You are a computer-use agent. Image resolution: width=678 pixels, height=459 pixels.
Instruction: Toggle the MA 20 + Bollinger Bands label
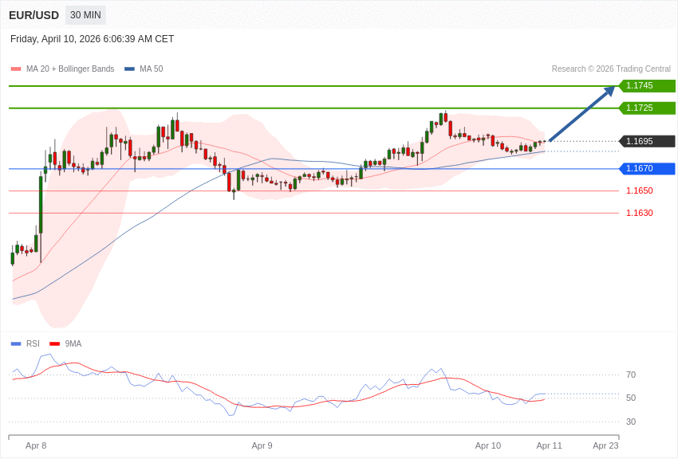pos(70,69)
